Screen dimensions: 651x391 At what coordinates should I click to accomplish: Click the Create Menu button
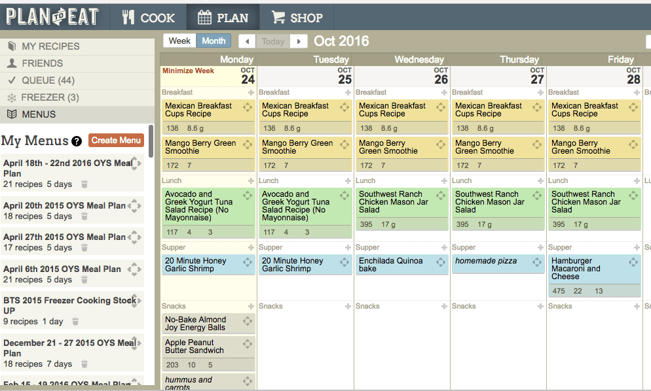coord(117,141)
